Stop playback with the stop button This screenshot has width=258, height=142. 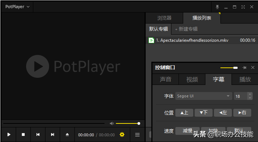[23, 135]
